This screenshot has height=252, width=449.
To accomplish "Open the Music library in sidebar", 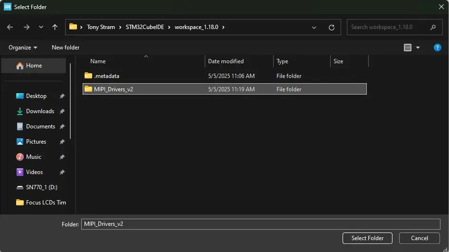I will click(x=33, y=157).
